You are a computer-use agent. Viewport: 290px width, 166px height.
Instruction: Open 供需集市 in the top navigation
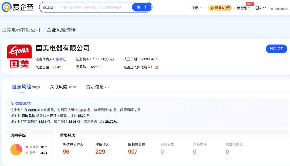coord(244,8)
